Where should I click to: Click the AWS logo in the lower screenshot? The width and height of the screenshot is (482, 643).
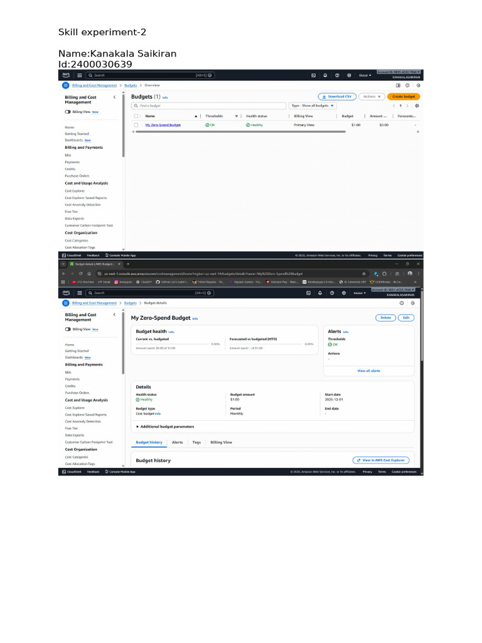click(66, 293)
